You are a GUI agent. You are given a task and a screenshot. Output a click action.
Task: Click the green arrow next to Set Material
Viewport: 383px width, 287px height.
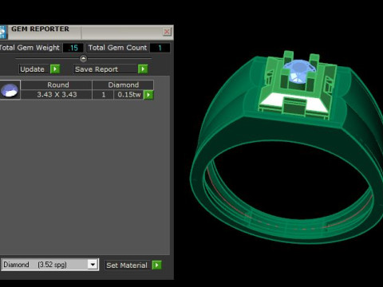pyautogui.click(x=156, y=265)
